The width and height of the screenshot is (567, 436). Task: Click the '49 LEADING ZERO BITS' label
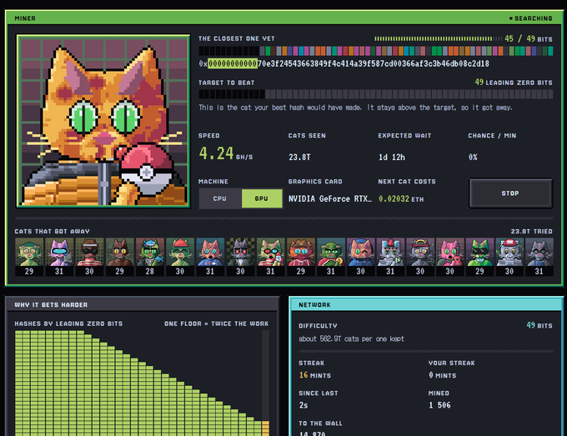514,83
